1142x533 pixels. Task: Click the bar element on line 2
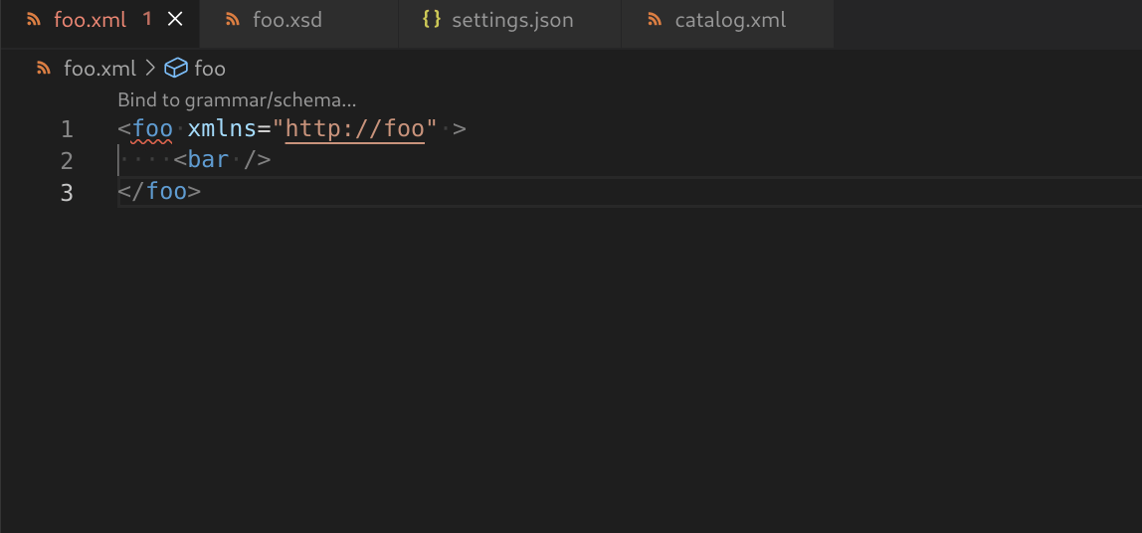[208, 160]
